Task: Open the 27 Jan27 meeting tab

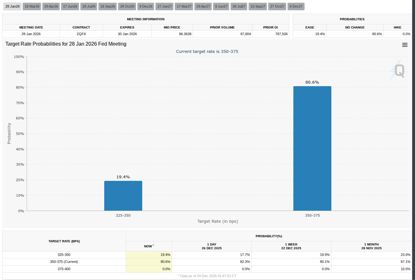Action: tap(164, 6)
